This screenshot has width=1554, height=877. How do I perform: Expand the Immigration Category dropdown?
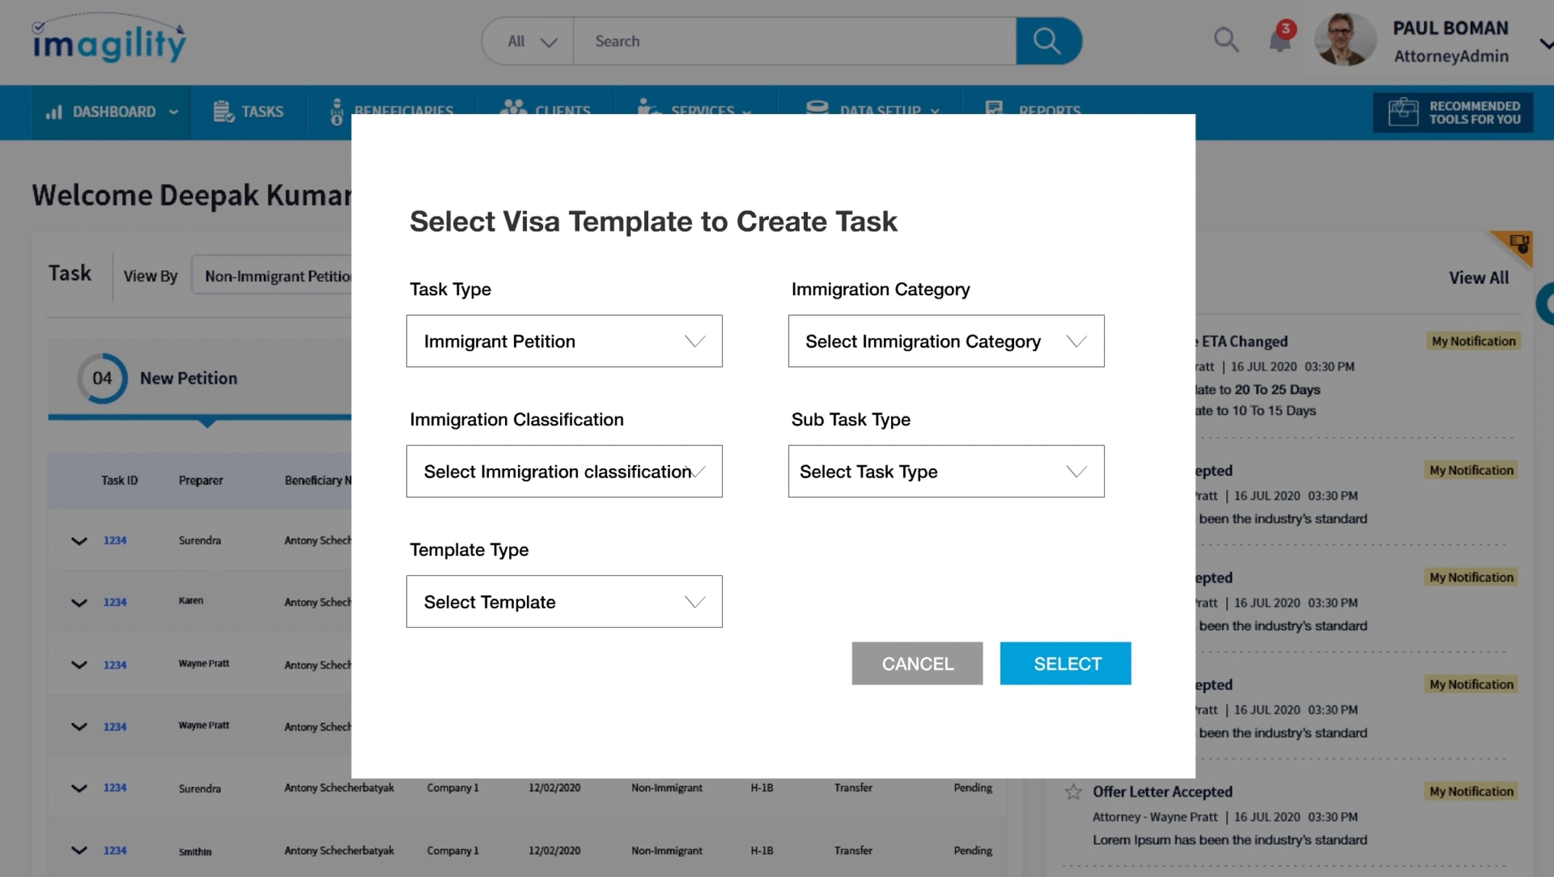945,341
